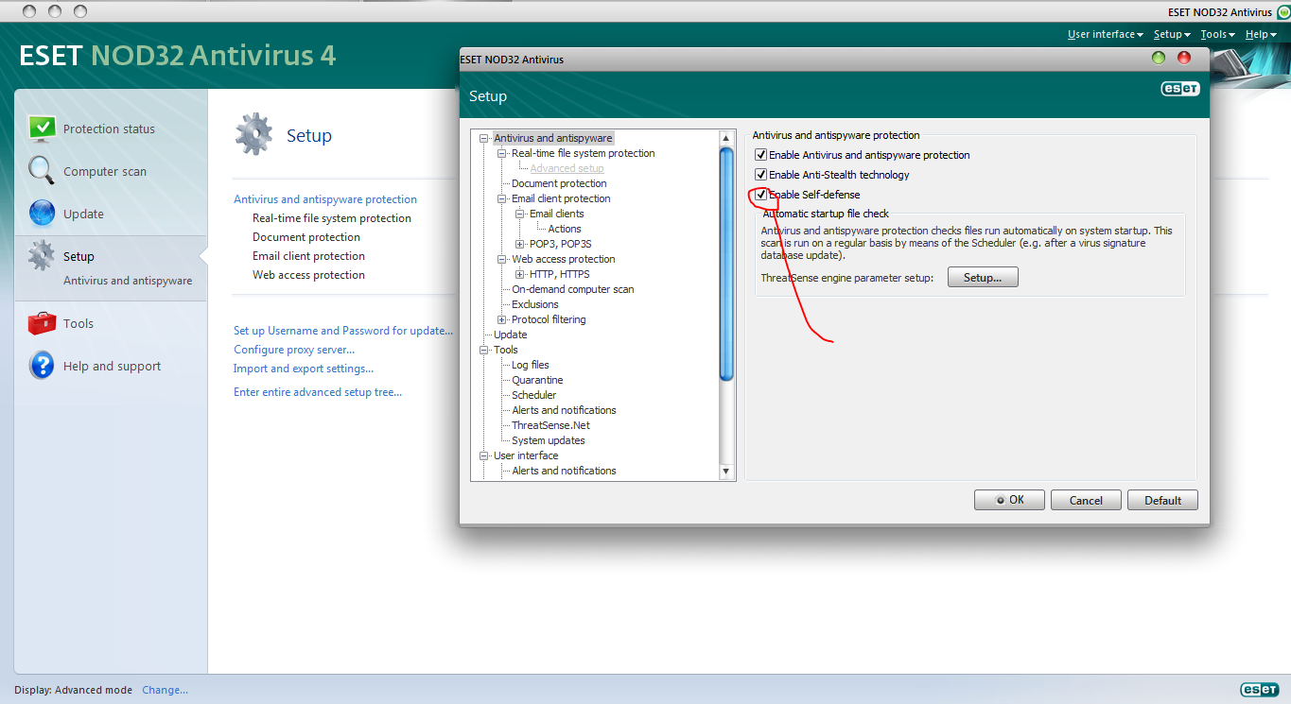Expand the Protocol filtering node
The width and height of the screenshot is (1291, 704).
pos(502,319)
